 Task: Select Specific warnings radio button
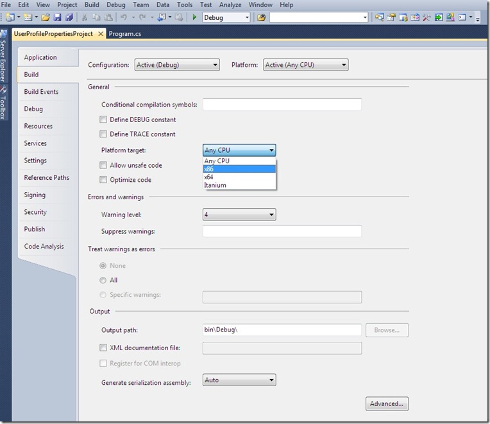pyautogui.click(x=103, y=295)
